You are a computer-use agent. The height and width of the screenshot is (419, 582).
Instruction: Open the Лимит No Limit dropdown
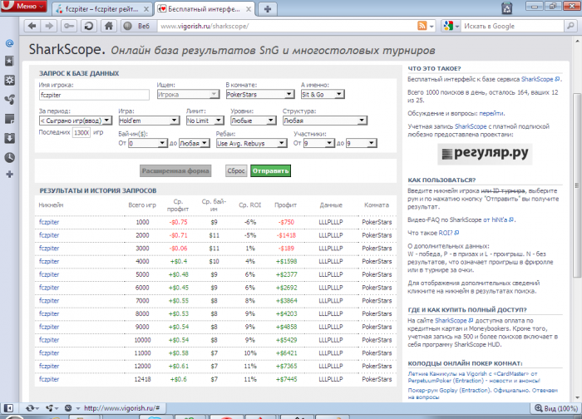[205, 121]
